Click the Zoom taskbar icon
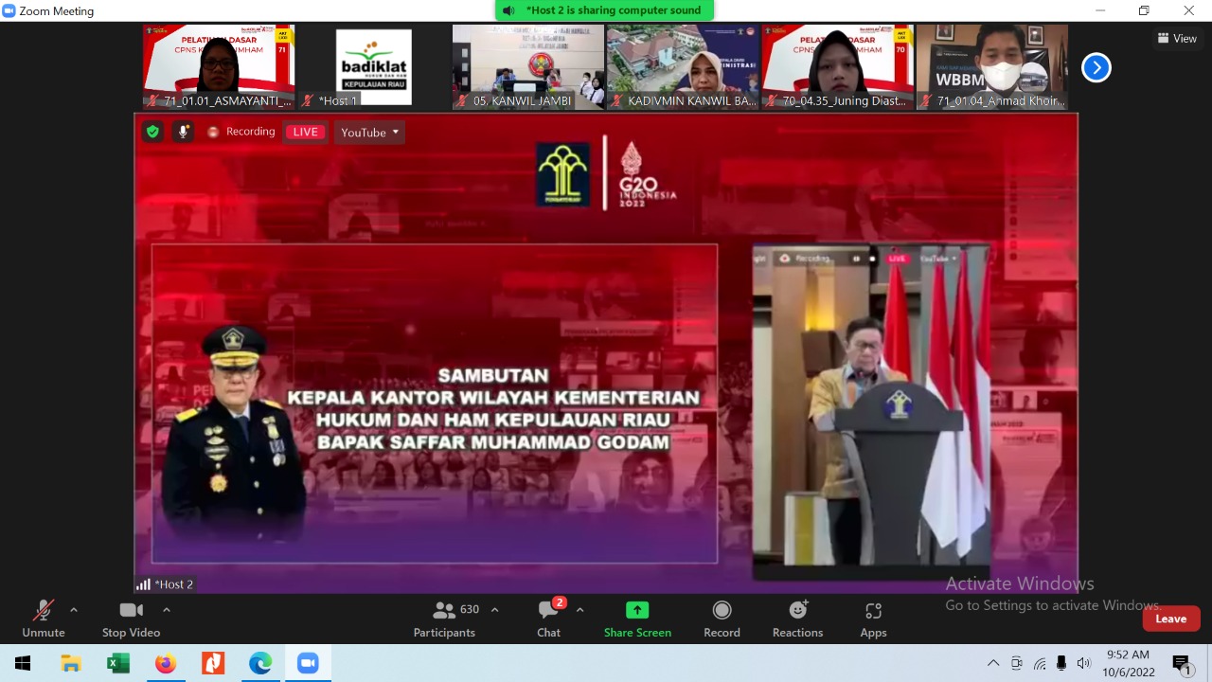The width and height of the screenshot is (1212, 682). [308, 663]
